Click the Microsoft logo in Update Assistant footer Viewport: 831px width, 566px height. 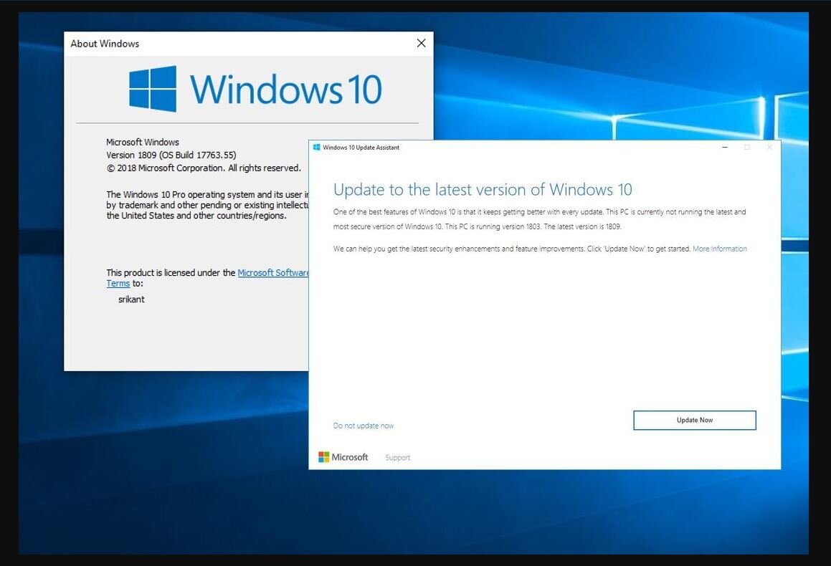(x=343, y=457)
